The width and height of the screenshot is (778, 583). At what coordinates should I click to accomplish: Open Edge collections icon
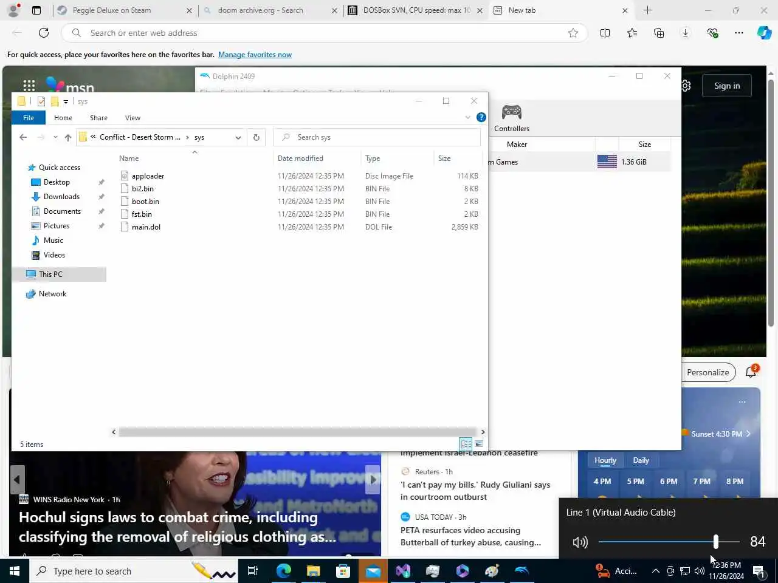click(659, 33)
